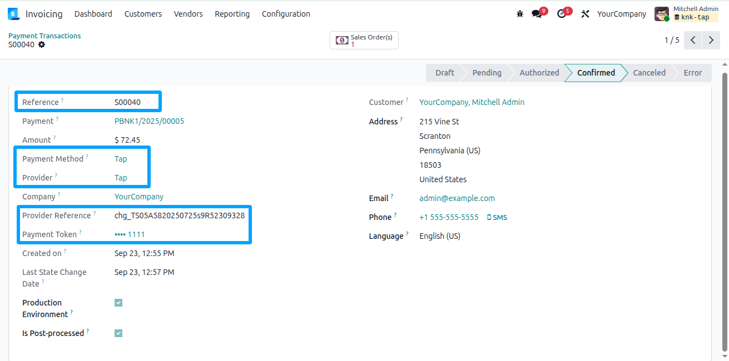Uncheck the Is Post-processed checkbox
The width and height of the screenshot is (729, 361).
click(x=118, y=333)
